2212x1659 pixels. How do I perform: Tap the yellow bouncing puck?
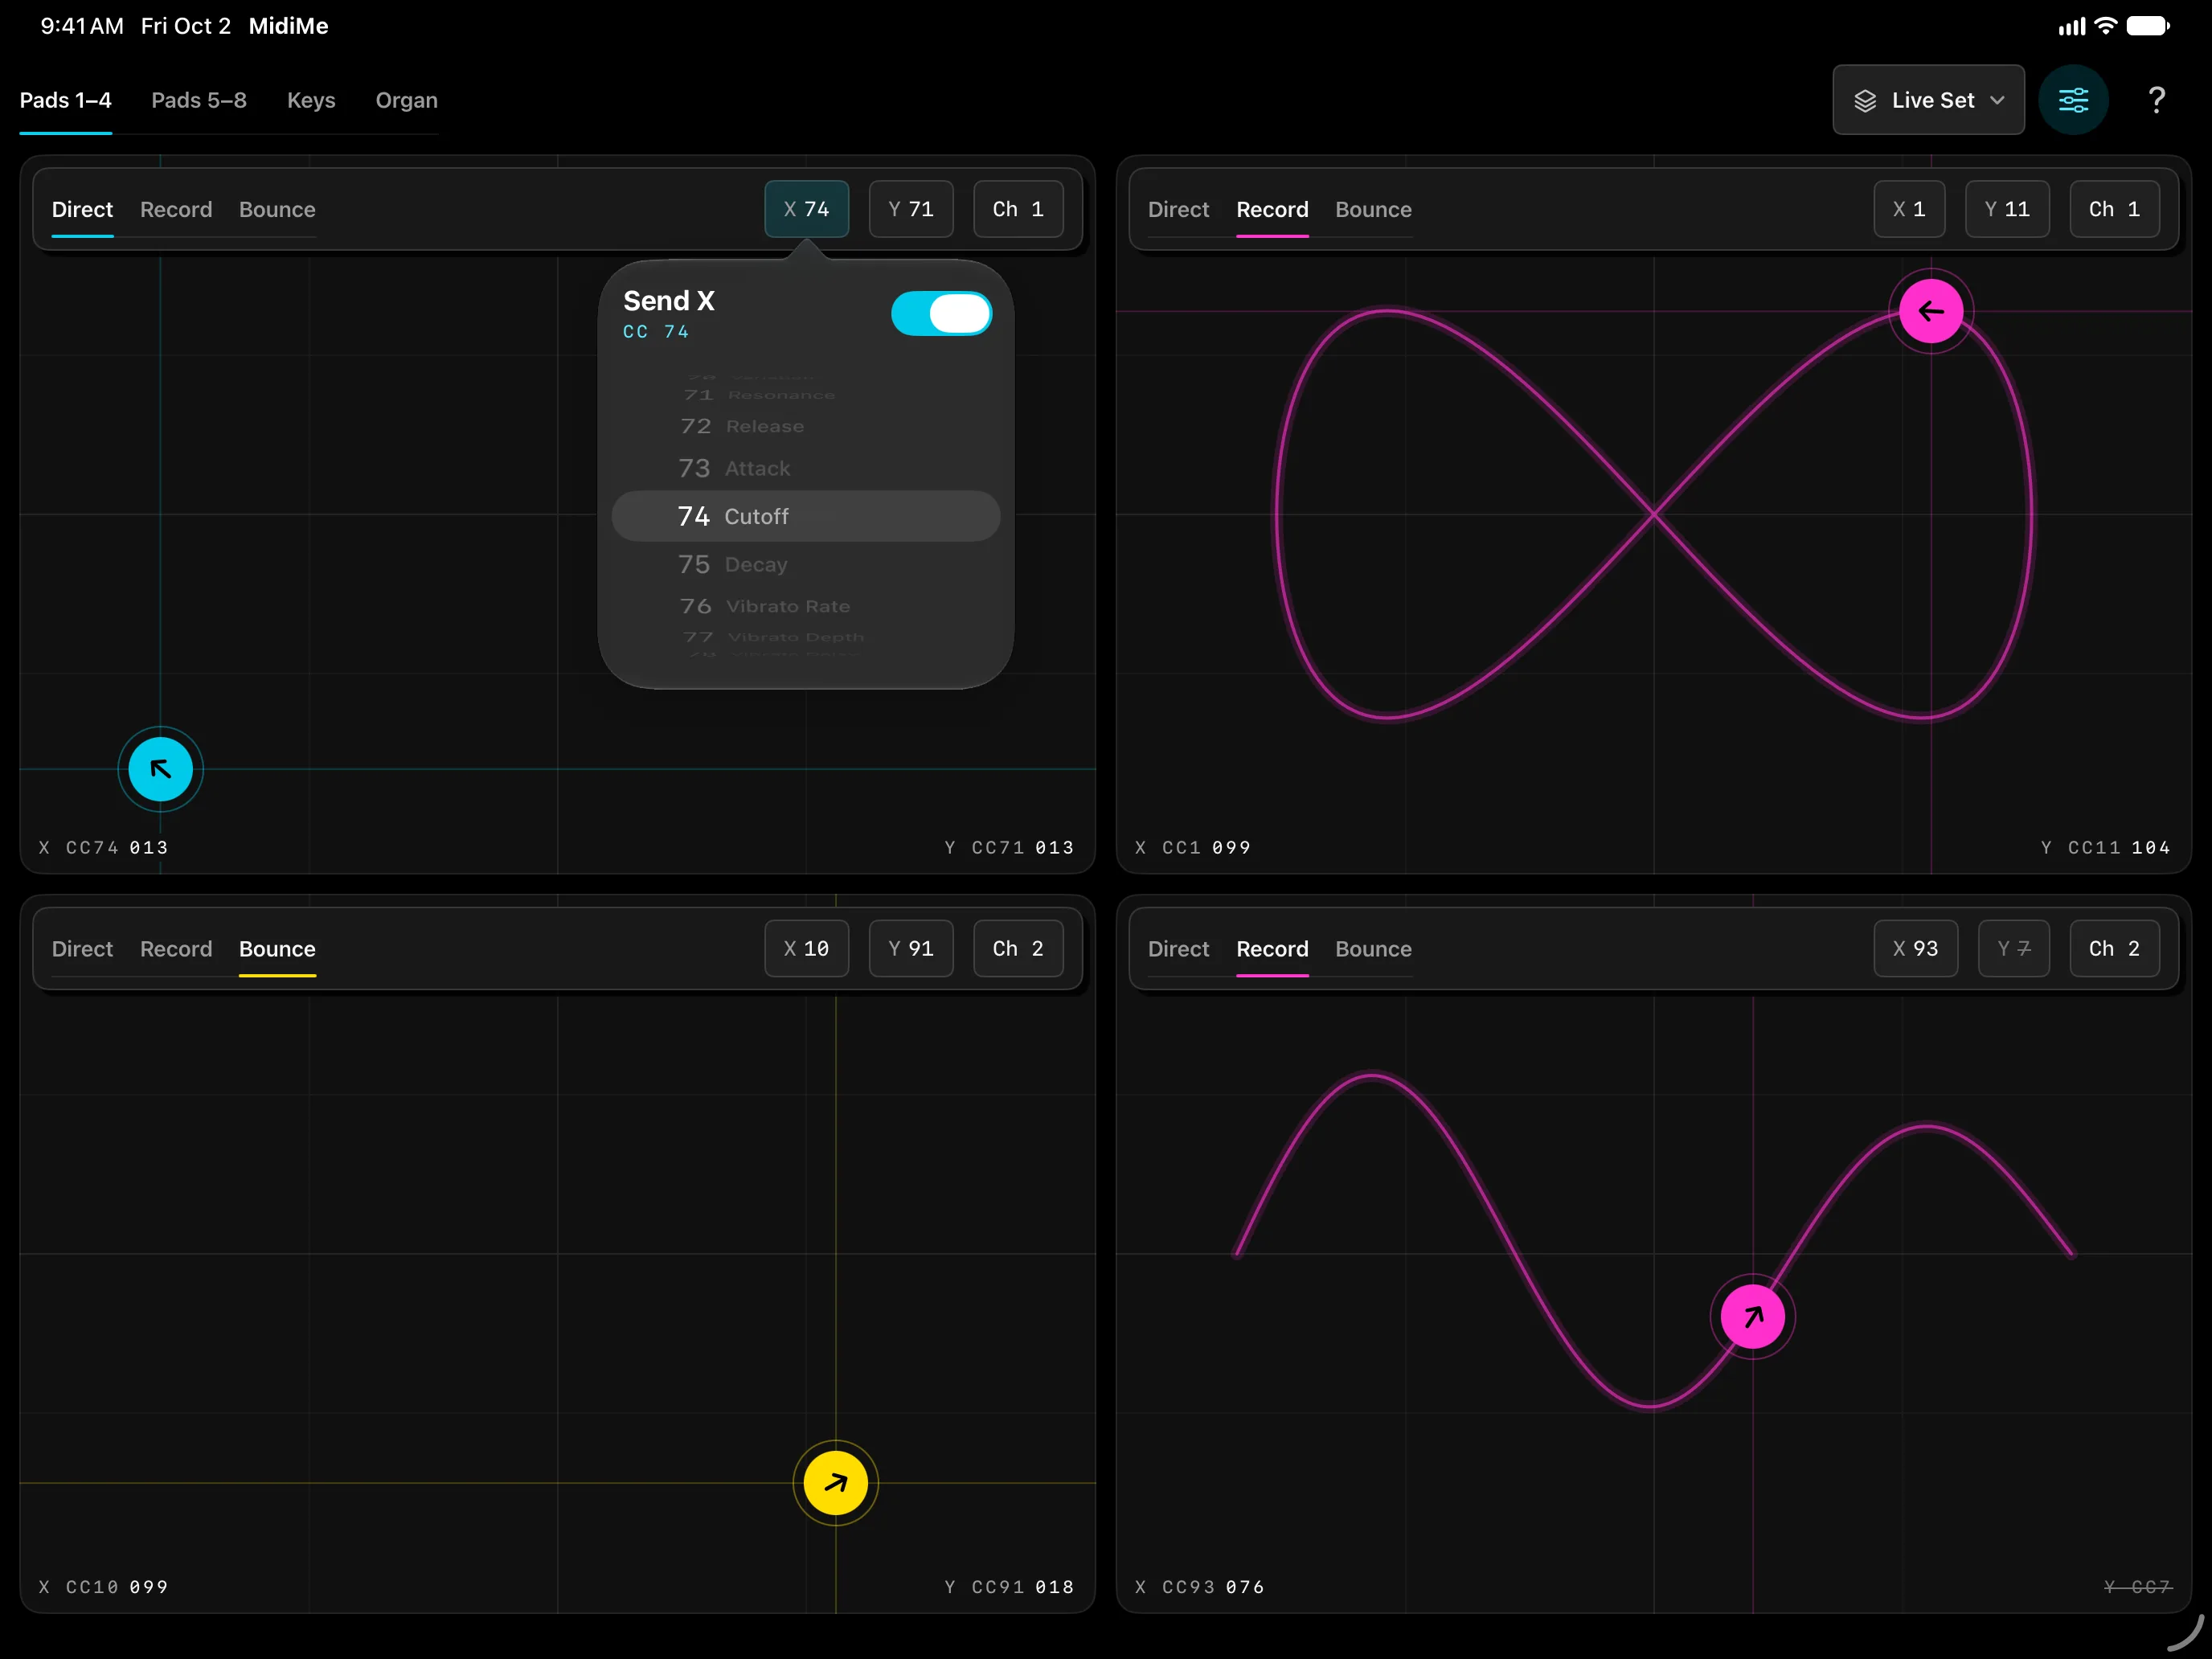coord(835,1483)
